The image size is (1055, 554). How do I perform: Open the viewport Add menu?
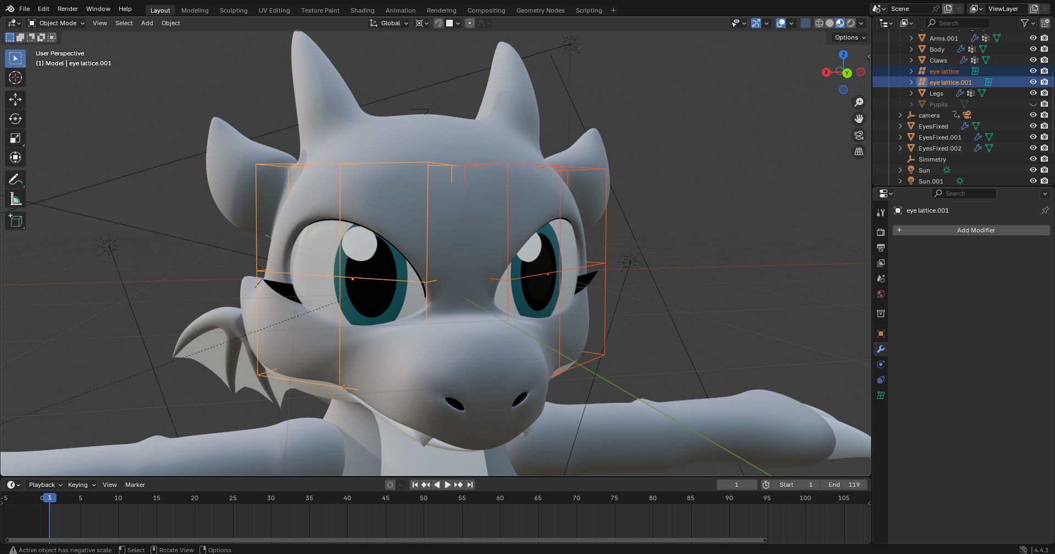[x=147, y=23]
